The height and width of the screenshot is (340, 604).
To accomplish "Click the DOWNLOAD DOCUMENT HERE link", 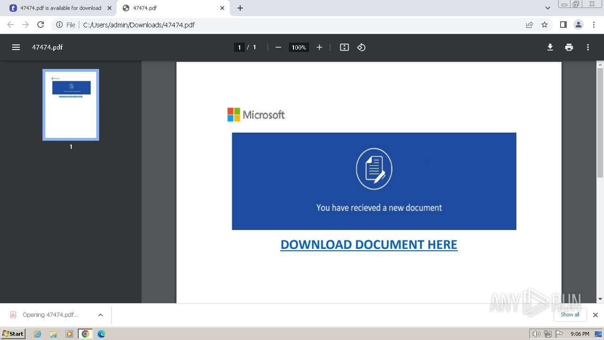I will pyautogui.click(x=369, y=245).
